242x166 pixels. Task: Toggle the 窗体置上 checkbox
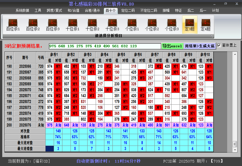click(x=219, y=45)
